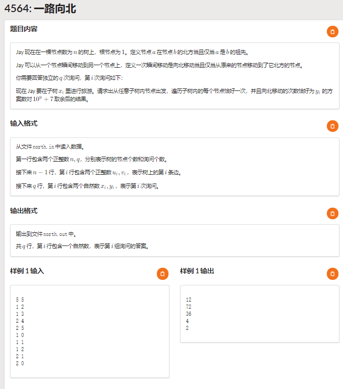The image size is (343, 389).
Task: Click the 题目内容 section heading
Action: pyautogui.click(x=24, y=29)
